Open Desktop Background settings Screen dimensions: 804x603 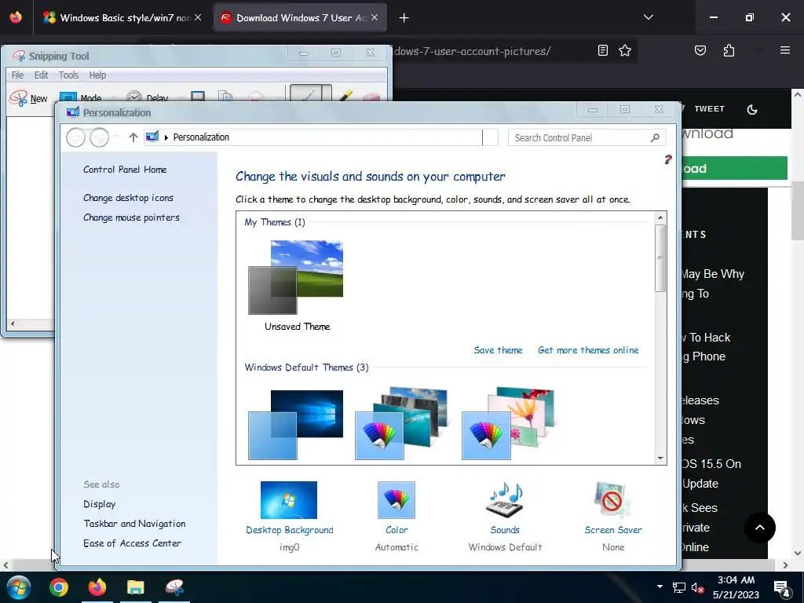tap(289, 500)
